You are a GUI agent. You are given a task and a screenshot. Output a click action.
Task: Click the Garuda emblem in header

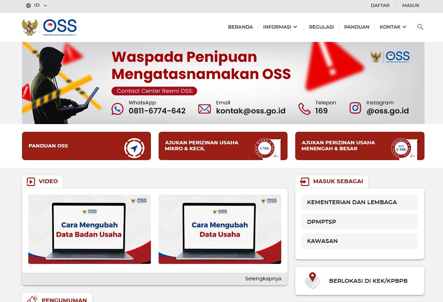pos(30,27)
